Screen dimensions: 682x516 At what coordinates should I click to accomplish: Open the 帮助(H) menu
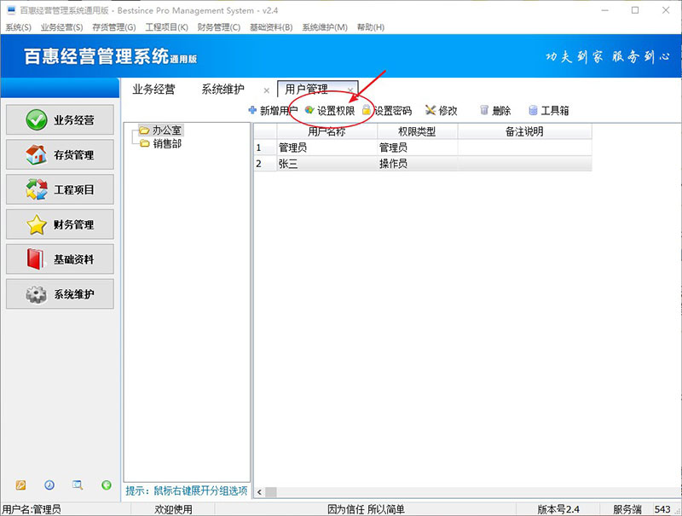[371, 27]
